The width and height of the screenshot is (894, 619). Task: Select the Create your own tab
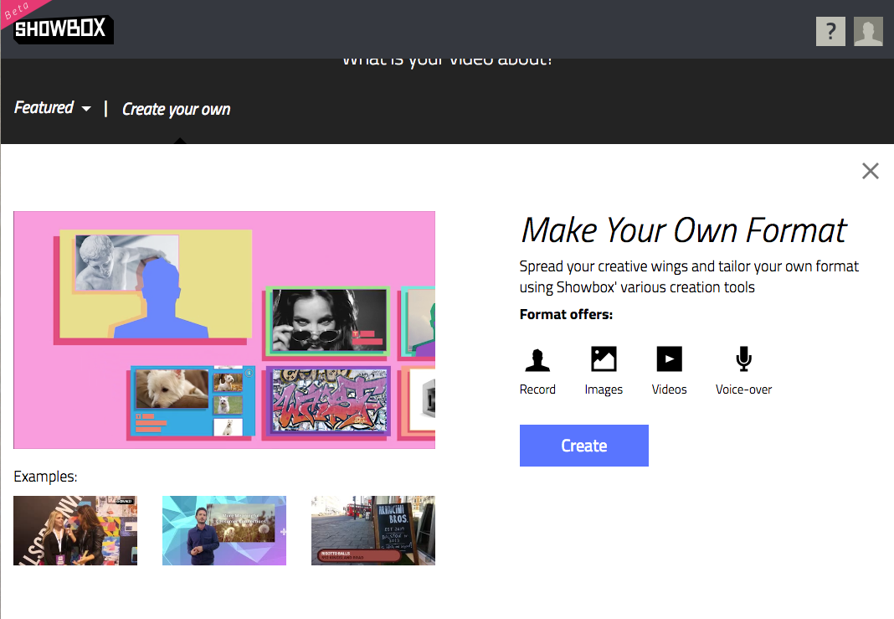point(176,109)
